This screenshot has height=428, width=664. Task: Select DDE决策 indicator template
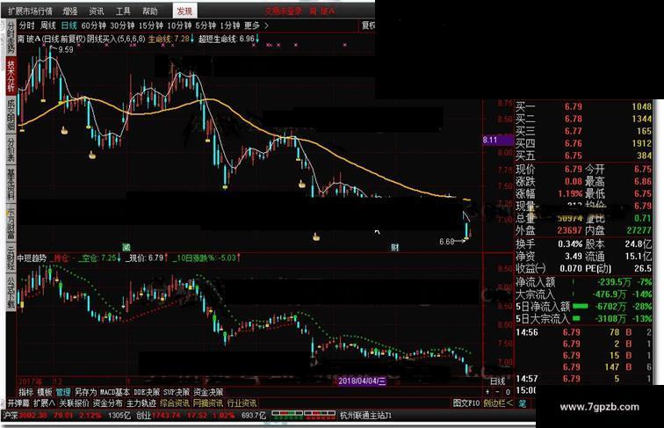[147, 392]
